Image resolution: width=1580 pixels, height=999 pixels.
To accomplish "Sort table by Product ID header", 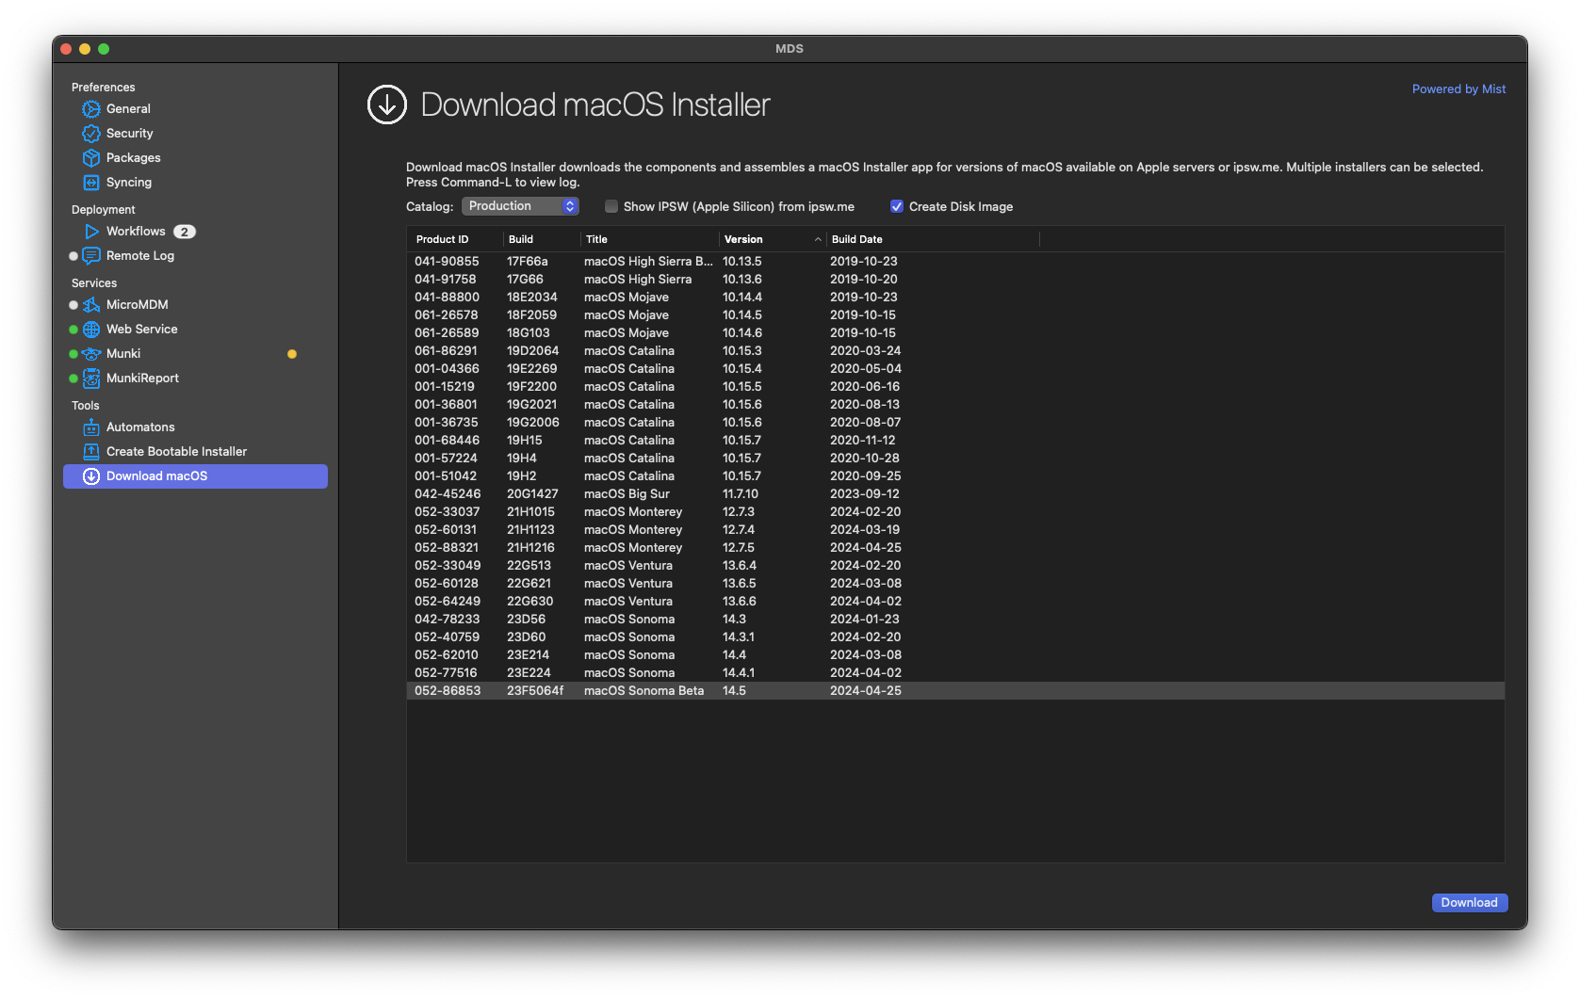I will (x=456, y=239).
